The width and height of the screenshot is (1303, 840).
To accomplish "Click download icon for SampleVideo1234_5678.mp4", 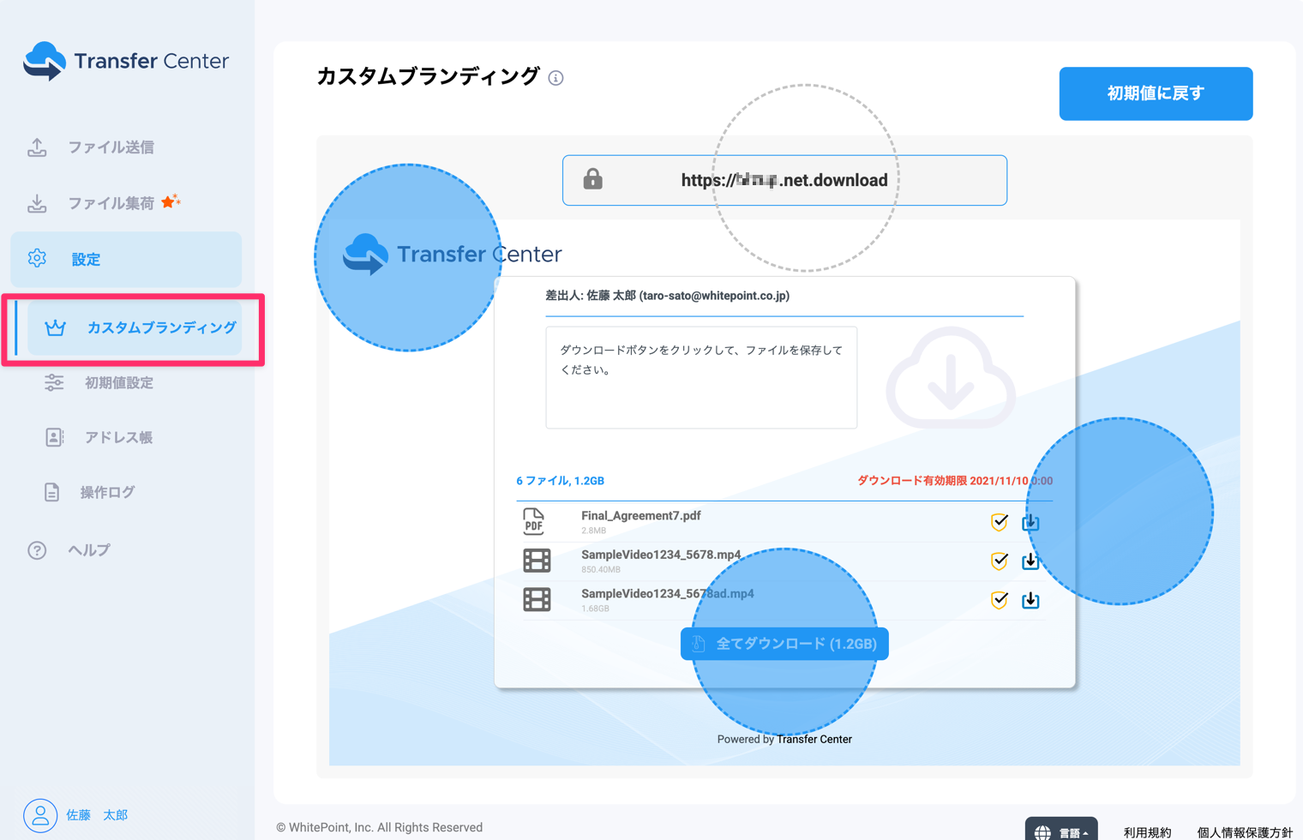I will [1030, 561].
